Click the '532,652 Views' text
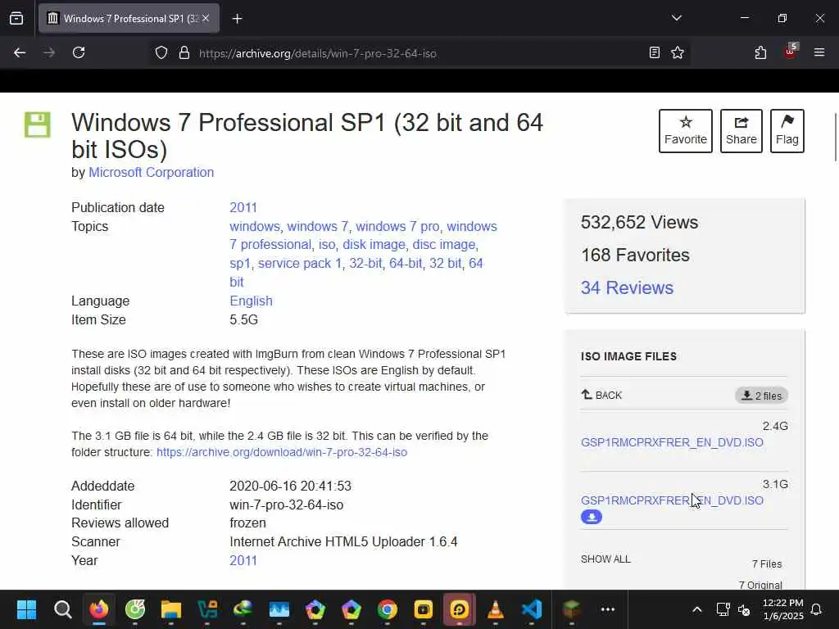Viewport: 839px width, 629px height. [639, 222]
